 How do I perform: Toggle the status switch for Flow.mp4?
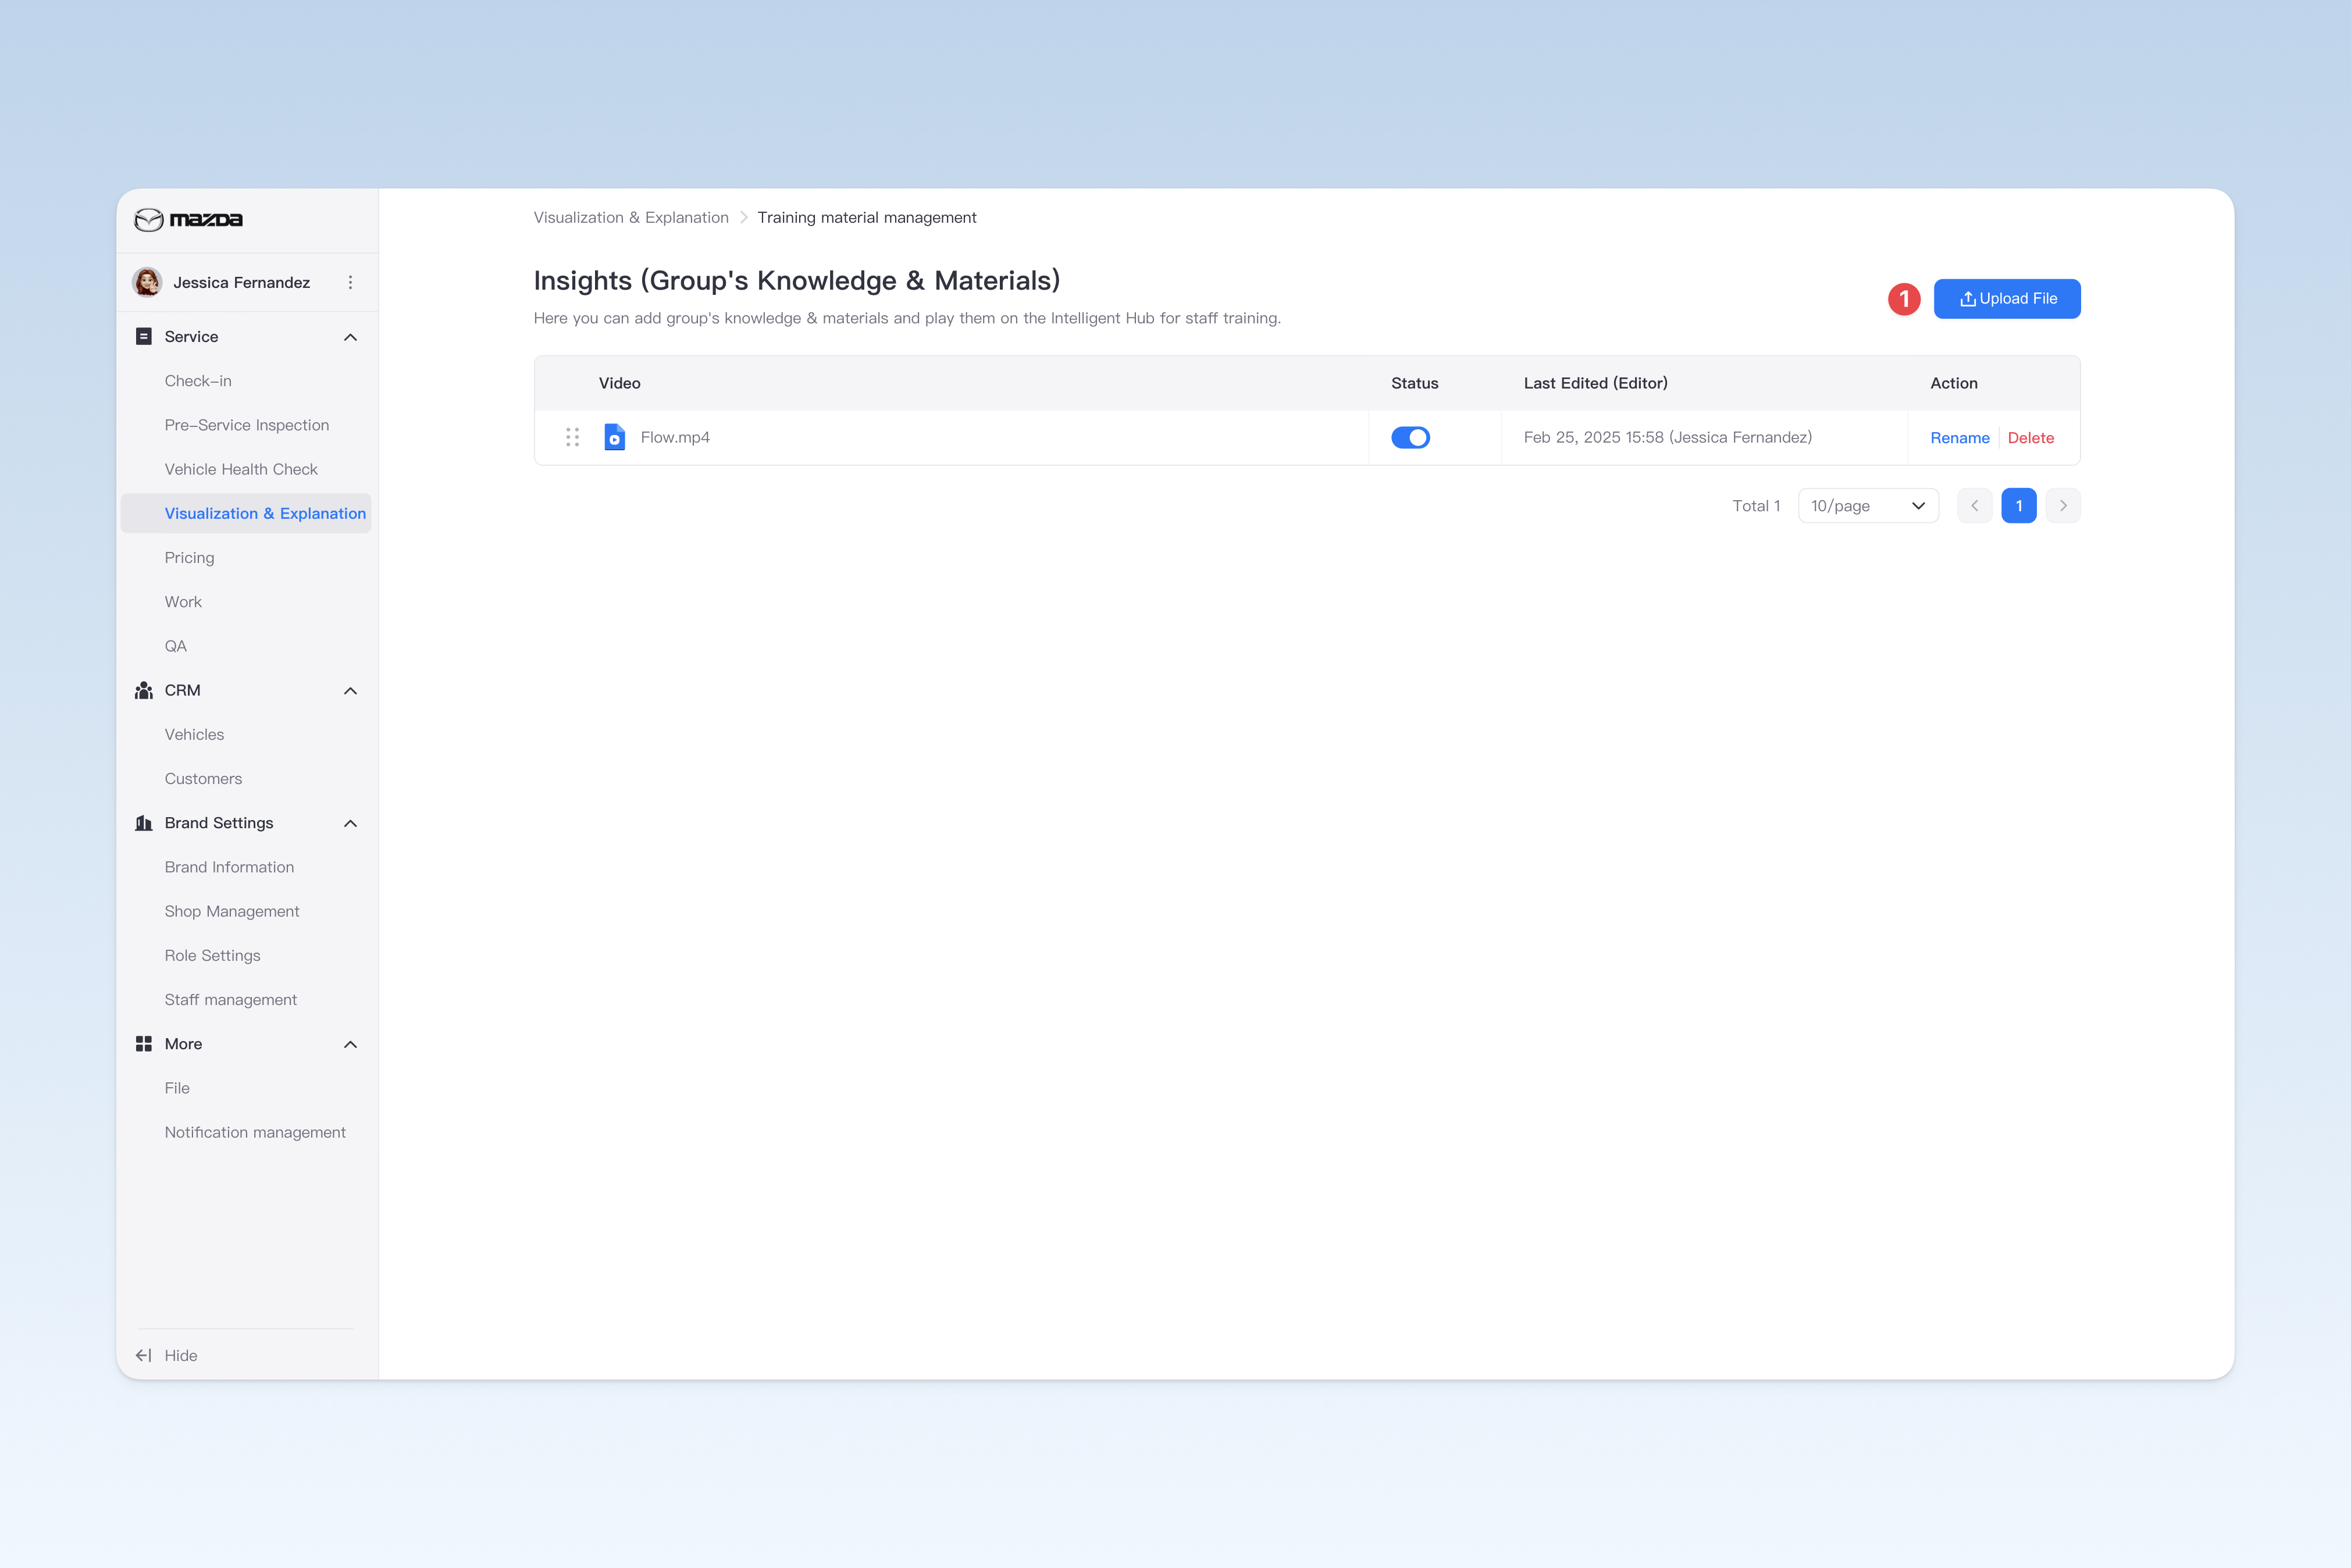(1410, 438)
